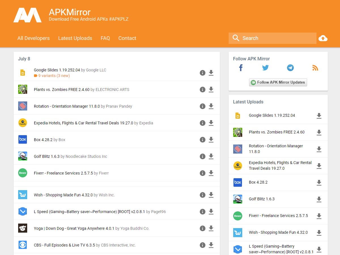Open CBS Interactive, Inc. developer link

point(118,245)
